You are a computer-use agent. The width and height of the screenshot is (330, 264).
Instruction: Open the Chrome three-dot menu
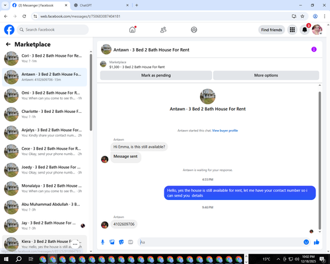pyautogui.click(x=325, y=16)
